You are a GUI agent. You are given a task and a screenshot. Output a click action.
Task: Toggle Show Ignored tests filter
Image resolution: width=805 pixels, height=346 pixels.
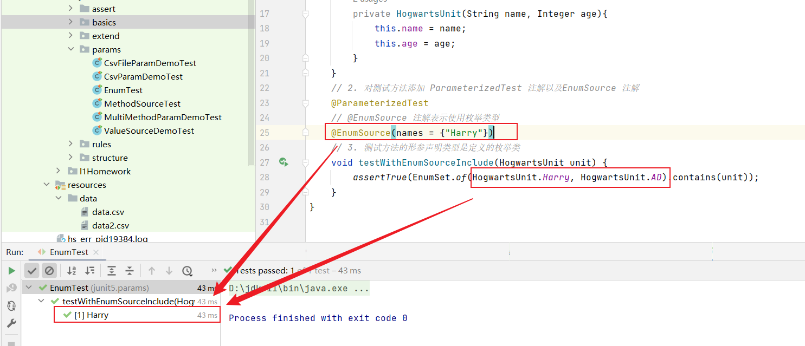pyautogui.click(x=49, y=271)
